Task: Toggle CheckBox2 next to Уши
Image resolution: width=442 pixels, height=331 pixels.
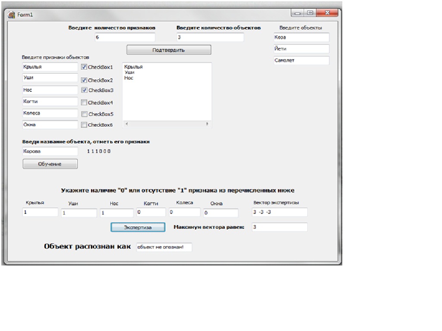Action: click(84, 80)
